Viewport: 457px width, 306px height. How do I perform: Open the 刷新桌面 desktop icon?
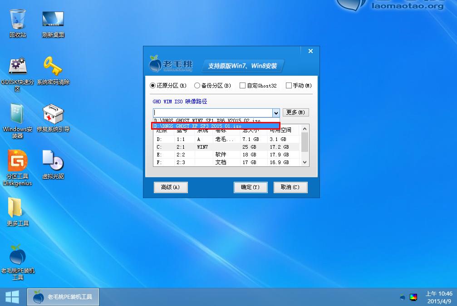click(x=53, y=19)
